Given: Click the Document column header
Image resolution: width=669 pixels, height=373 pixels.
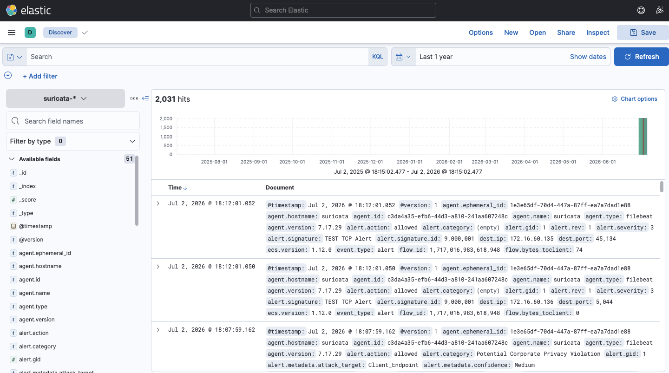Looking at the screenshot, I should click(x=280, y=188).
